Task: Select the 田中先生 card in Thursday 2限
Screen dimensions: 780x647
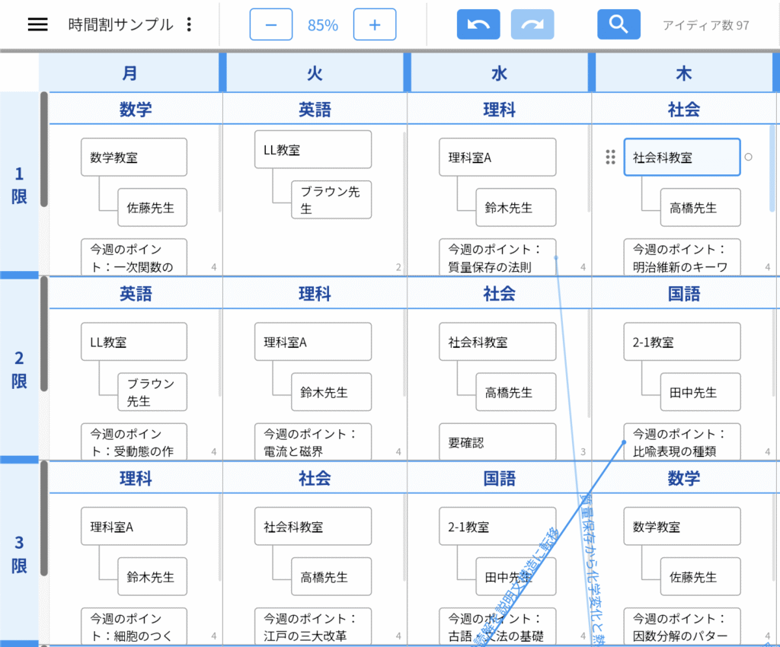Action: pyautogui.click(x=701, y=391)
